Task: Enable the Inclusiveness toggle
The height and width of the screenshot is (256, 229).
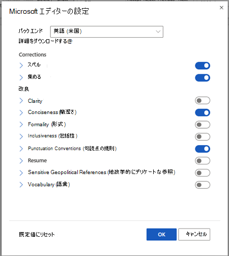Action: coord(203,137)
